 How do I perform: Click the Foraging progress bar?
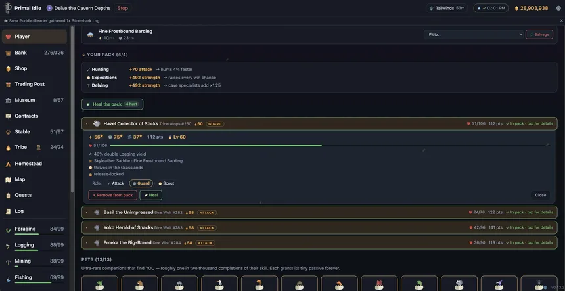coord(39,234)
